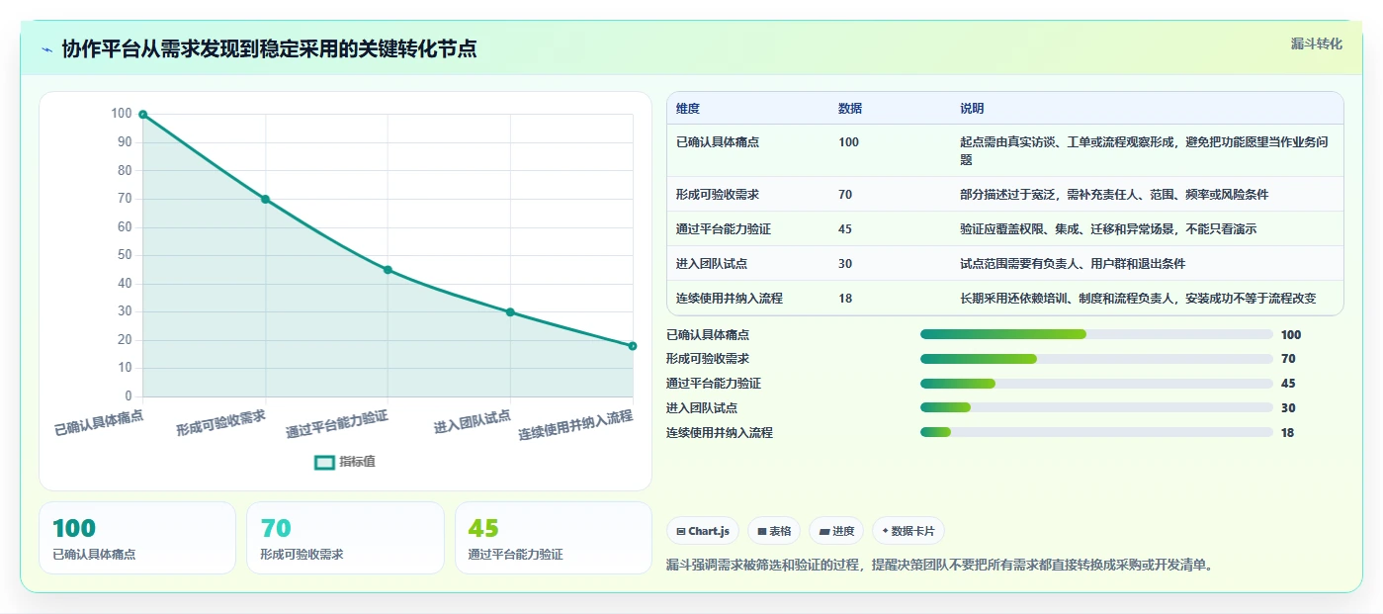Screen dimensions: 1383x614
Task: Click the 数据 table column header
Action: (x=850, y=109)
